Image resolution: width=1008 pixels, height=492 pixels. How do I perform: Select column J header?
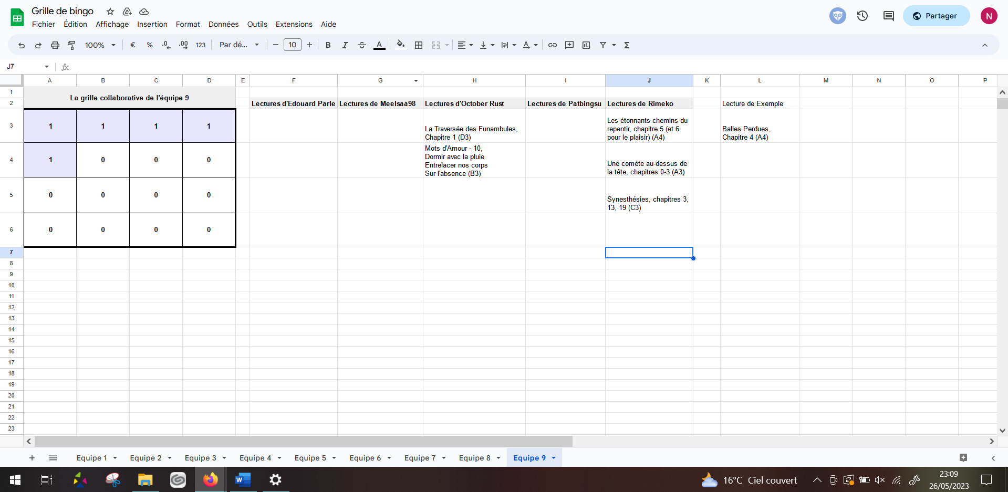click(x=649, y=80)
